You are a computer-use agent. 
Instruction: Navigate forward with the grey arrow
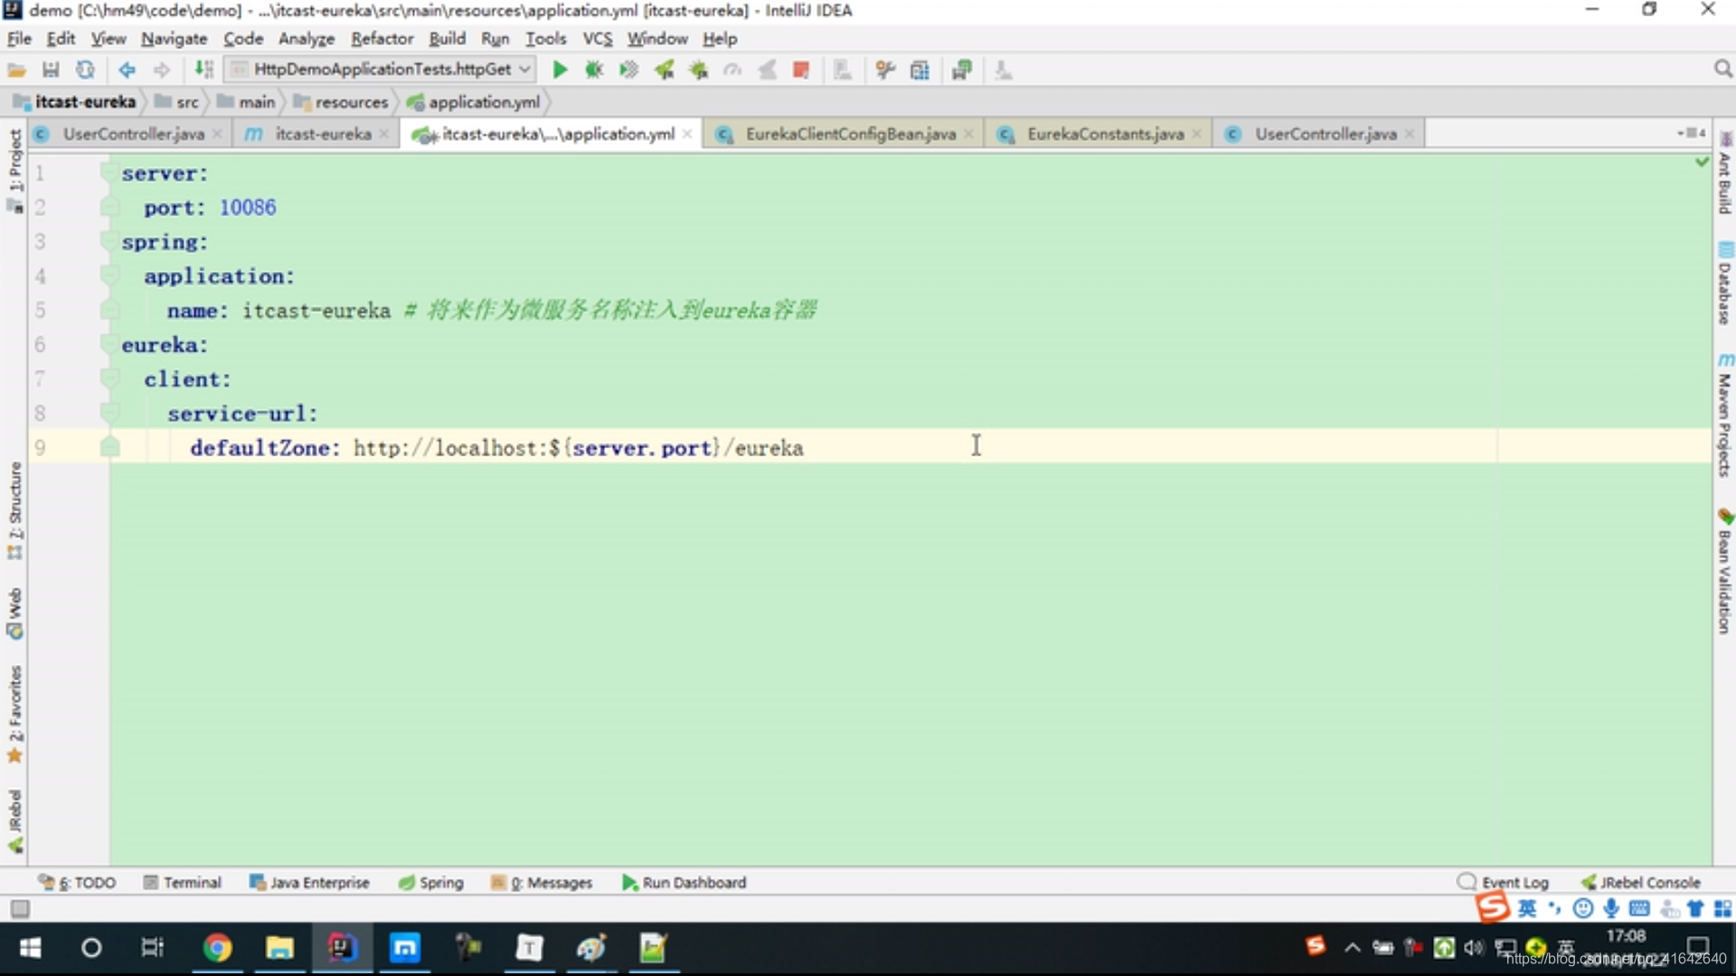point(161,70)
